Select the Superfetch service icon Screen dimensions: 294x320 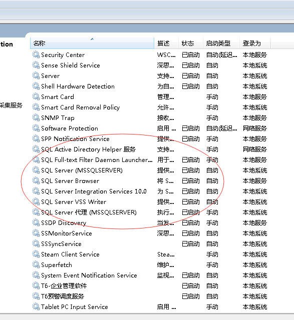tap(36, 265)
